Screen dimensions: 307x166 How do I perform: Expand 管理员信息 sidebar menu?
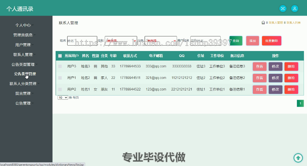click(x=23, y=35)
